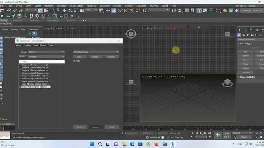
Task: Open the Standard Primitives dropdown
Action: point(251,40)
